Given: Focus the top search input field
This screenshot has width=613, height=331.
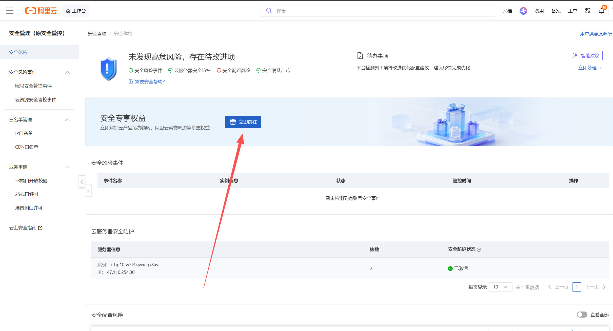Looking at the screenshot, I should click(378, 11).
